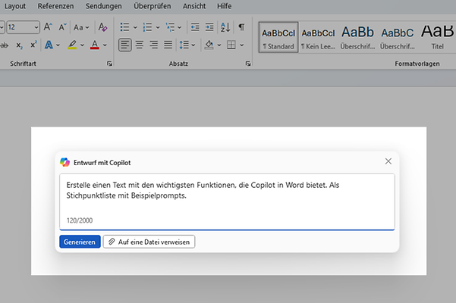Click the attach icon on 'Auf eine Datei verweisen'
456x303 pixels.
pos(112,242)
